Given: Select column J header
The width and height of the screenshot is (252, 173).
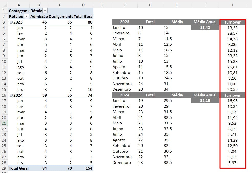Looking at the screenshot, I should 232,5.
